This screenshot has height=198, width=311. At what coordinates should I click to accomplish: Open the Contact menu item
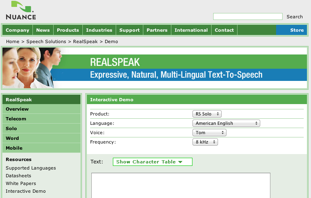225,30
